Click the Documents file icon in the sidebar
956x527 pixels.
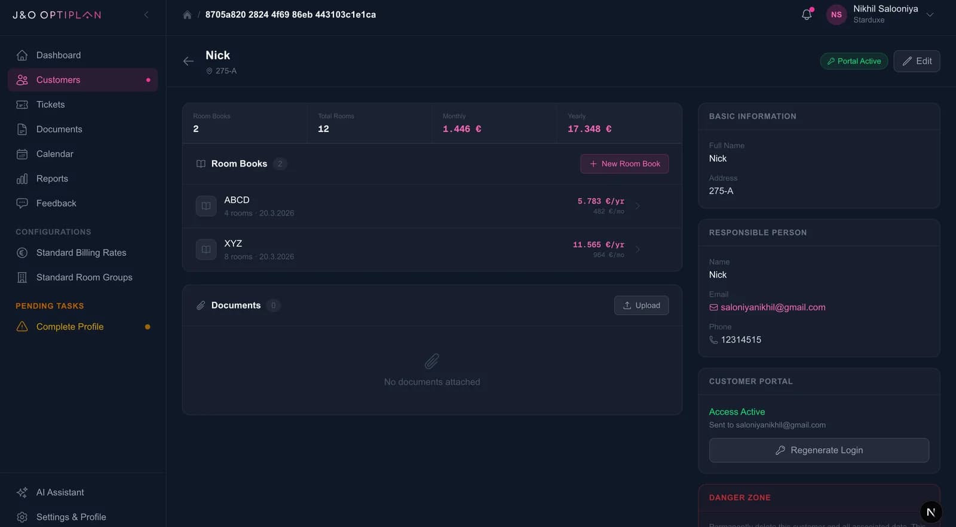(x=22, y=130)
